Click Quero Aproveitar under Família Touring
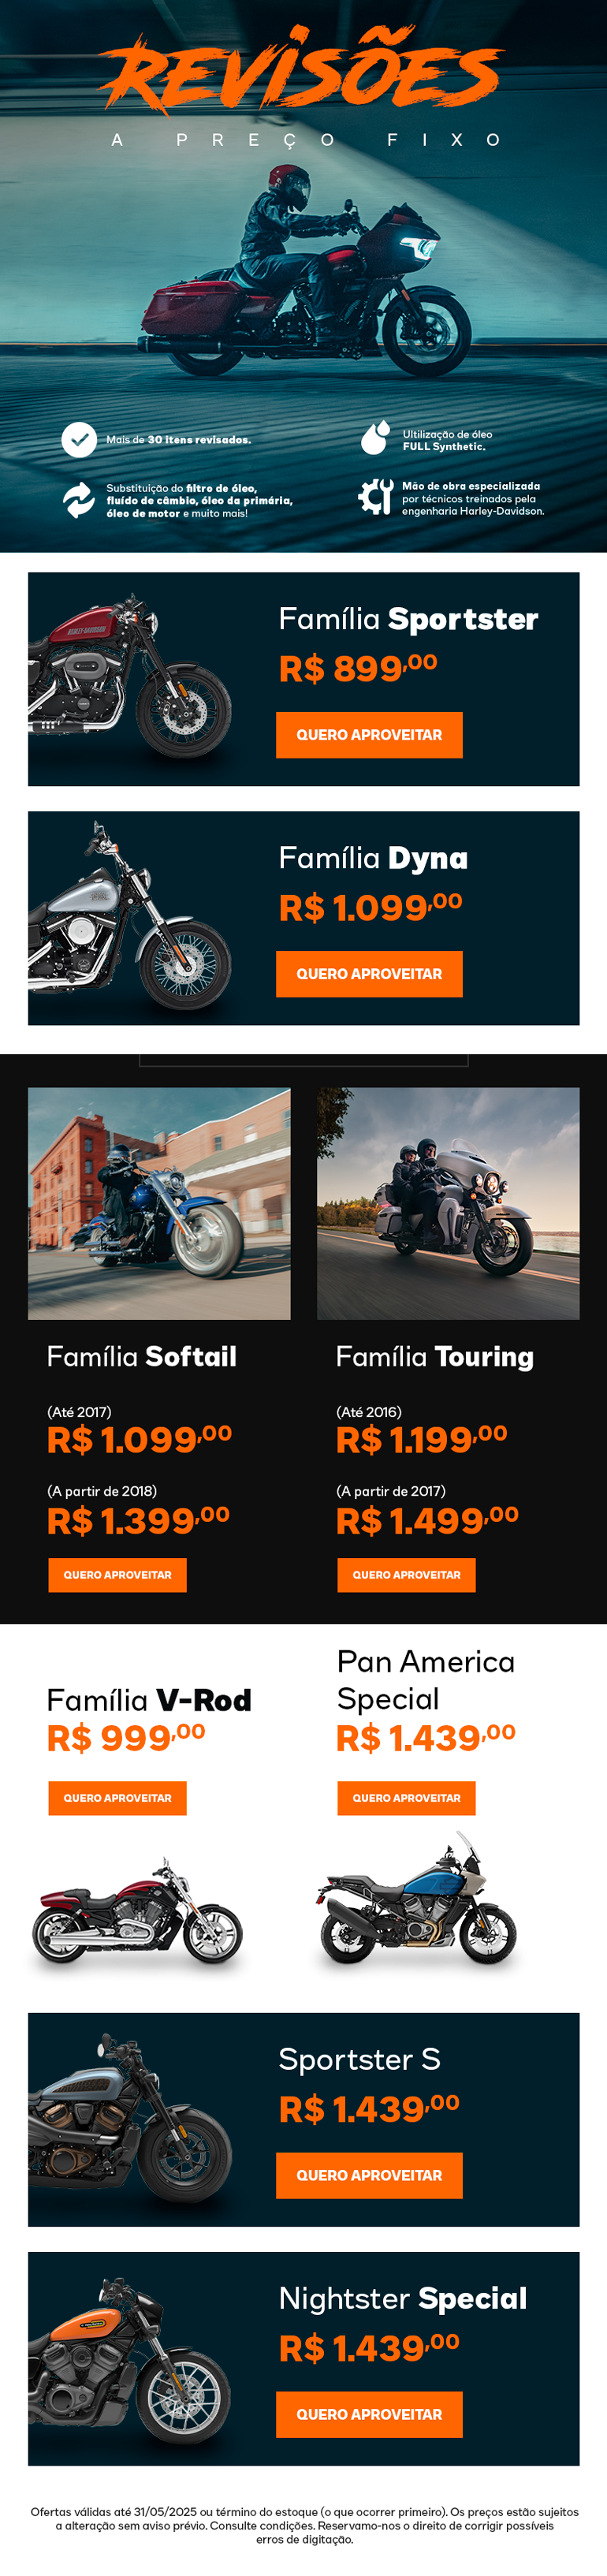607x2576 pixels. coord(406,1575)
